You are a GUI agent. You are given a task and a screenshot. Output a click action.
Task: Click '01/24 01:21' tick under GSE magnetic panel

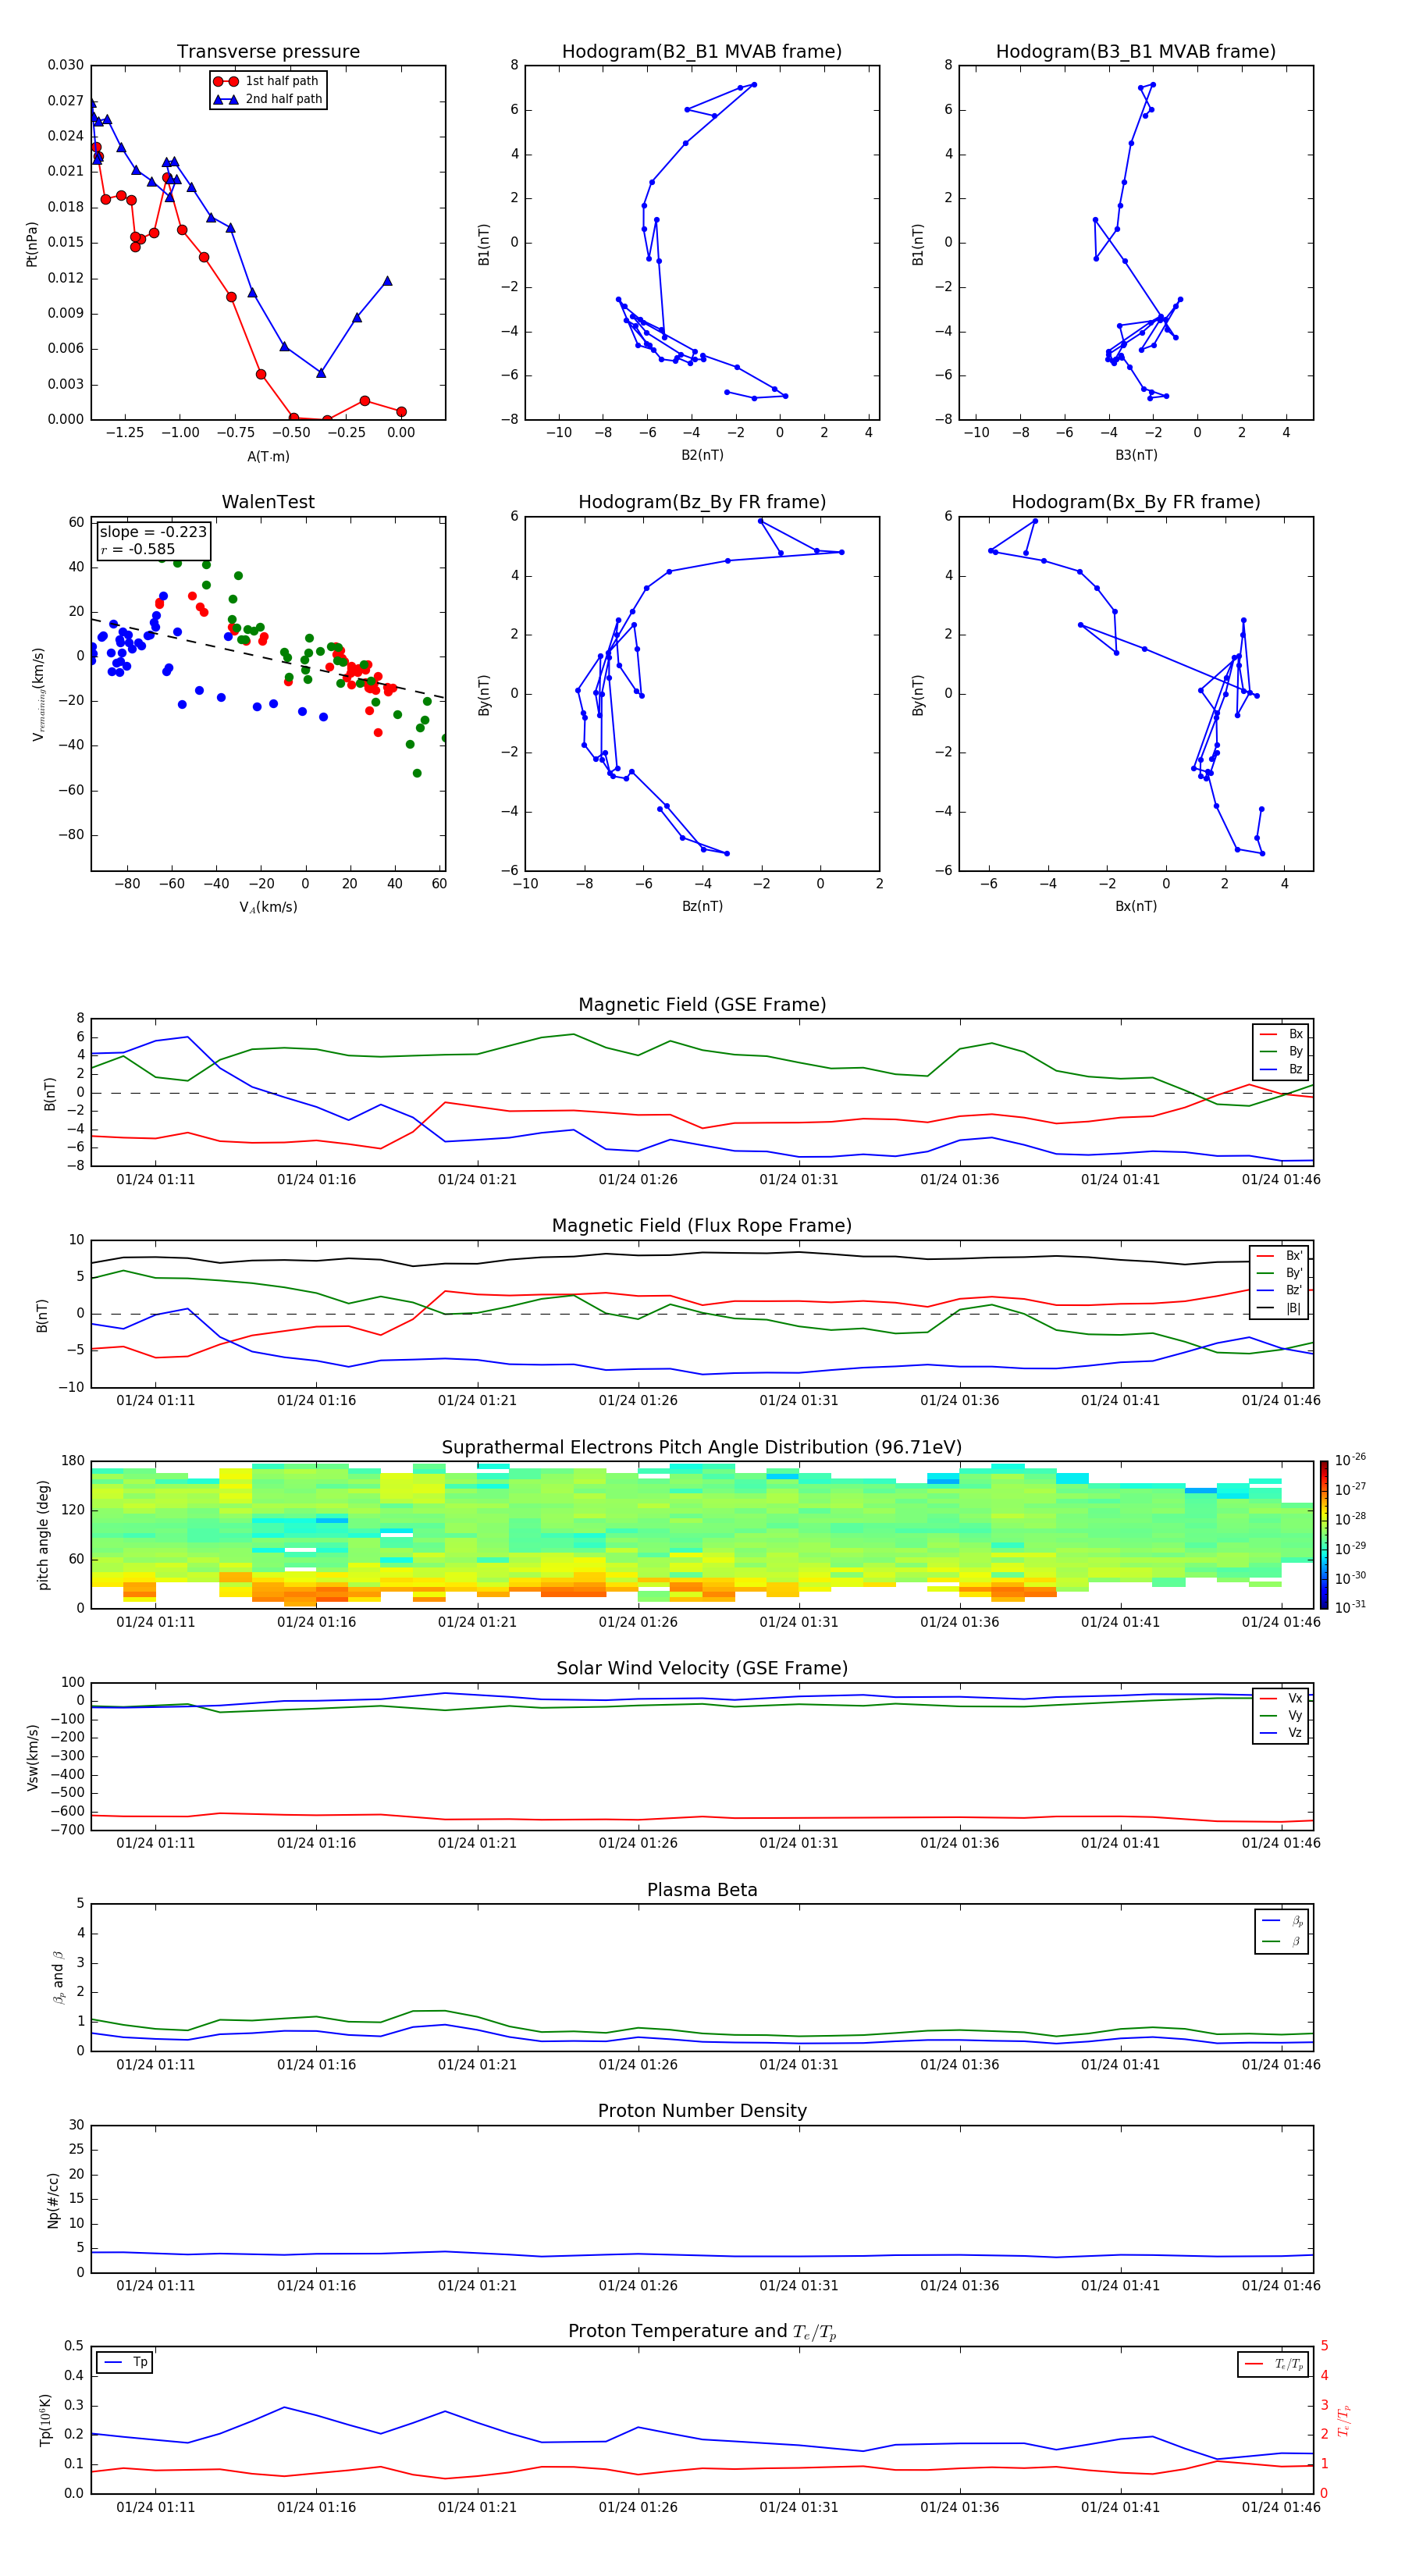pos(477,1180)
